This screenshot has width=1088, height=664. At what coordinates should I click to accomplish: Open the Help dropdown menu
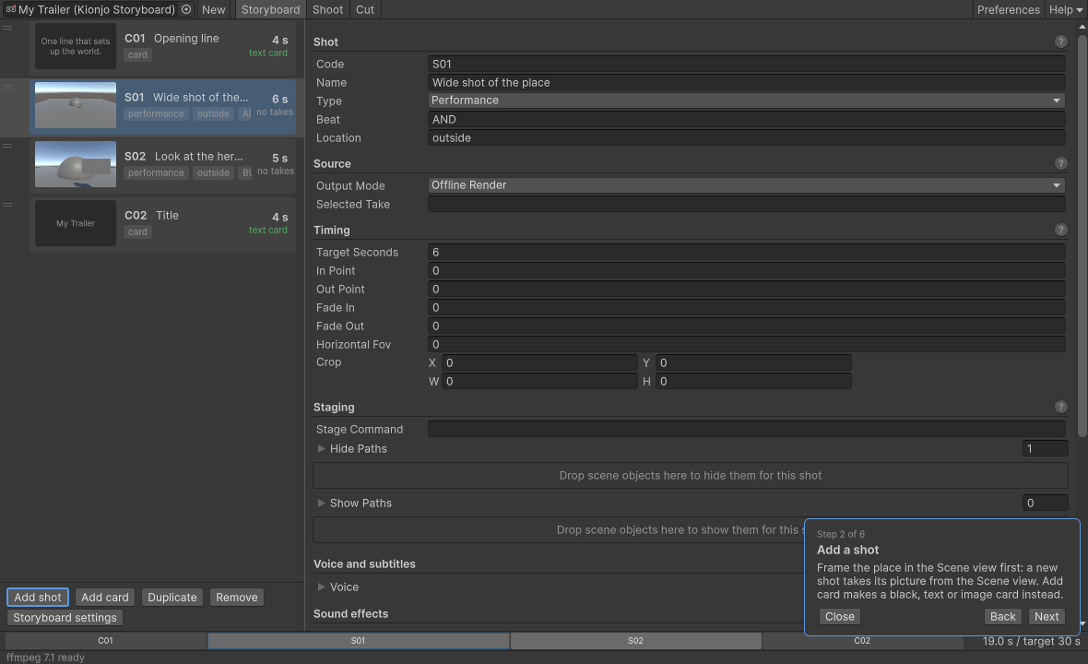1065,10
